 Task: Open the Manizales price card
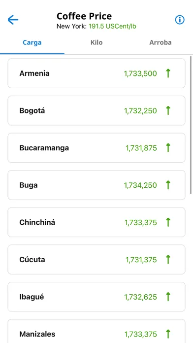pyautogui.click(x=96, y=331)
